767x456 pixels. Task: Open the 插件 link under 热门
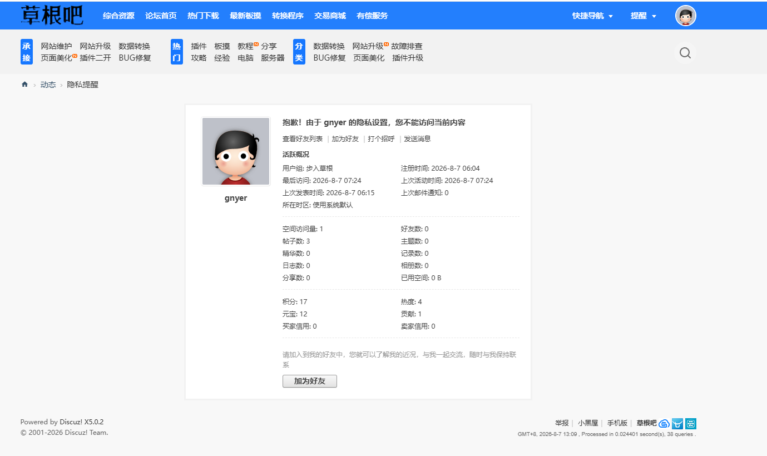pyautogui.click(x=199, y=46)
